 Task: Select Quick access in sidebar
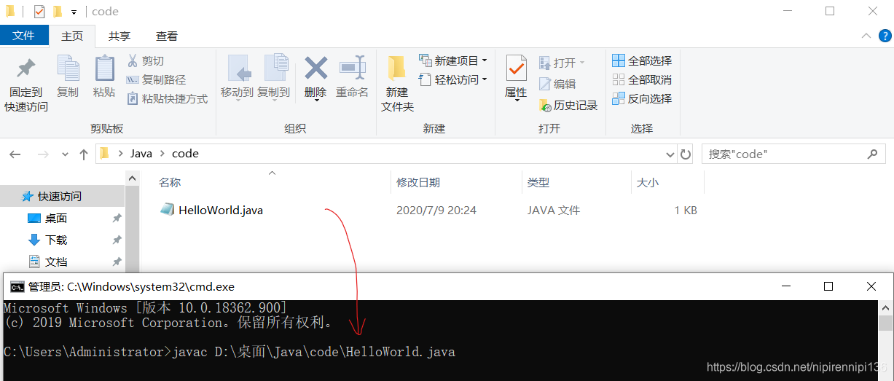[x=63, y=197]
